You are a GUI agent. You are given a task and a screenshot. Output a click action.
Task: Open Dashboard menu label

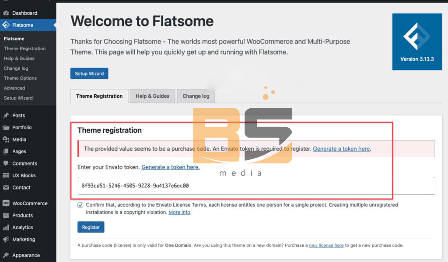[24, 13]
